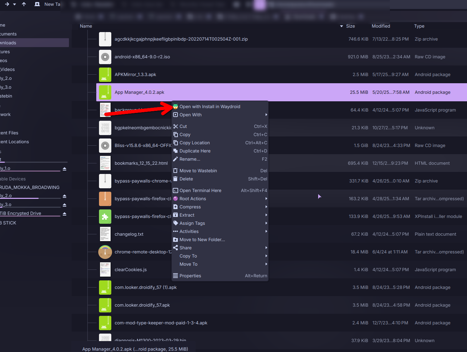
Task: Click the Android icon of App Manager_4.0.2.apk
Action: point(105,92)
